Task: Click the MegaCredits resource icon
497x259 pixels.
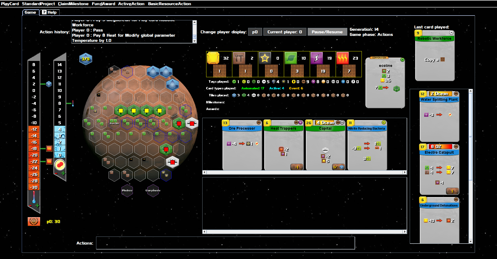Action: (213, 58)
